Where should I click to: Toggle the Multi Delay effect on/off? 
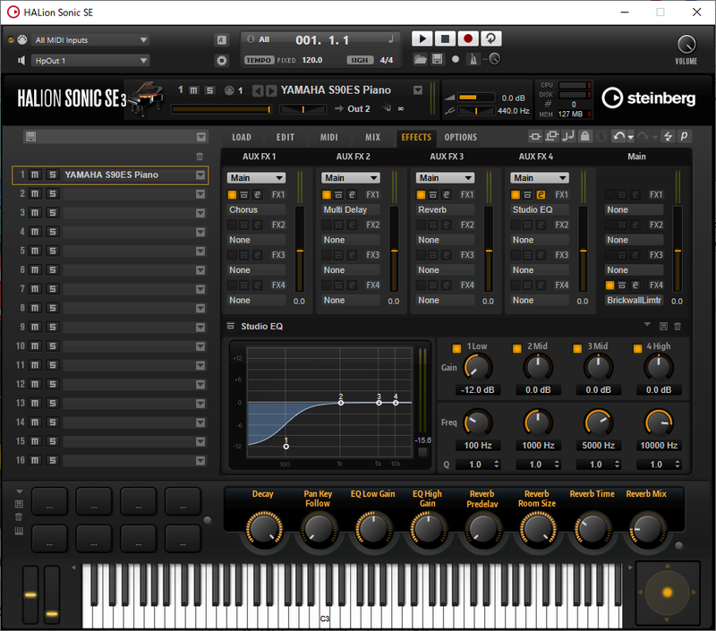[x=327, y=195]
